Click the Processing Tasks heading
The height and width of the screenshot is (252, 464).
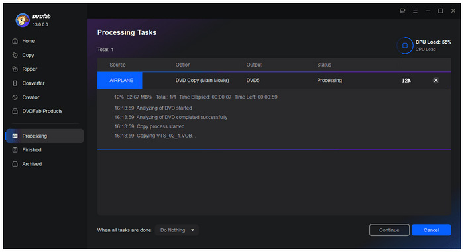click(127, 32)
